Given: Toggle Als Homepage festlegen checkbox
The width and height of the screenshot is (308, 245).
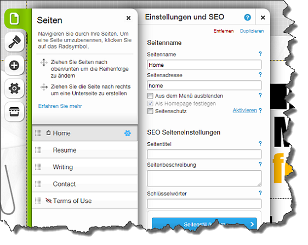Looking at the screenshot, I should pos(150,103).
